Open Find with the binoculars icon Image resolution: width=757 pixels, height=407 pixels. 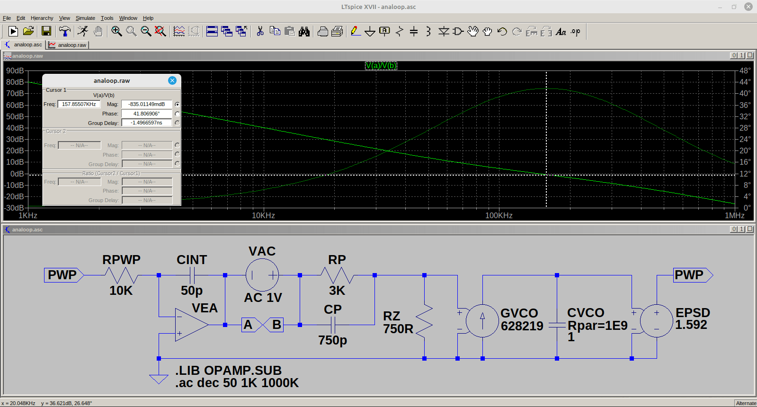coord(304,31)
